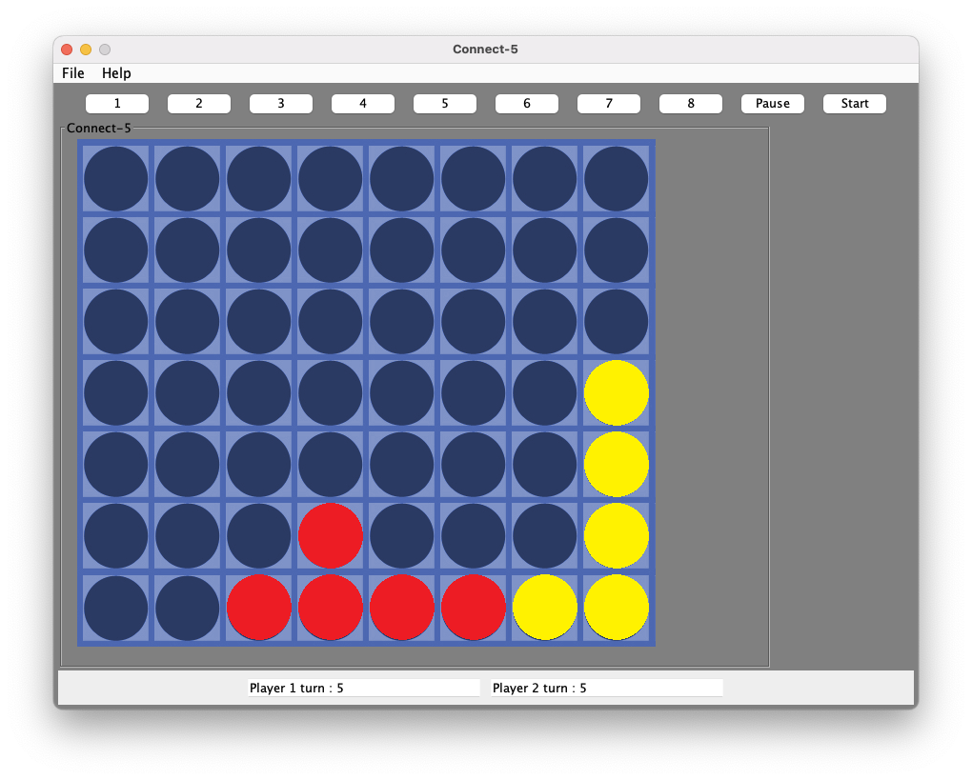Play a move in column "5"

point(444,103)
